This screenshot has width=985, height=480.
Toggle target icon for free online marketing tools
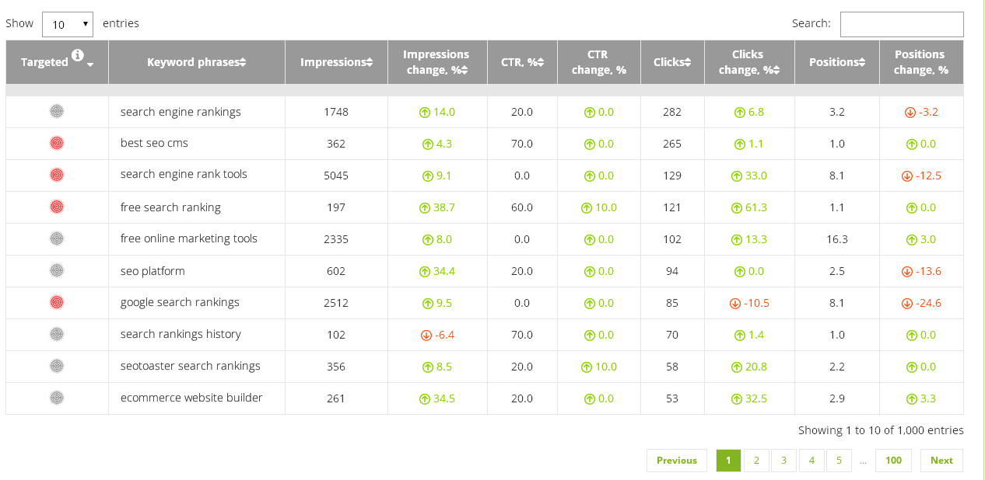pos(57,239)
